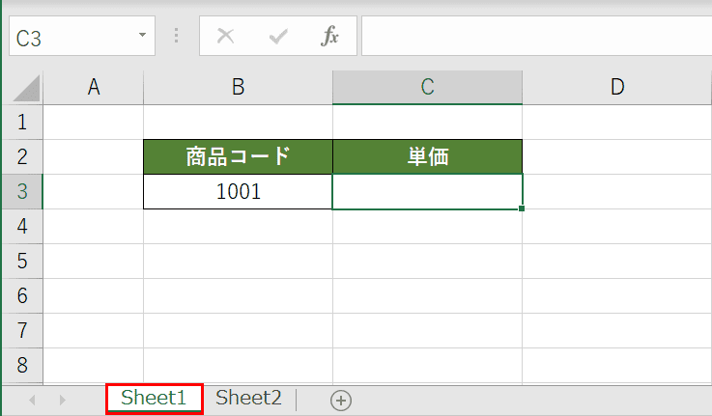Screen dimensions: 712x416
Task: Select column C header
Action: 427,88
